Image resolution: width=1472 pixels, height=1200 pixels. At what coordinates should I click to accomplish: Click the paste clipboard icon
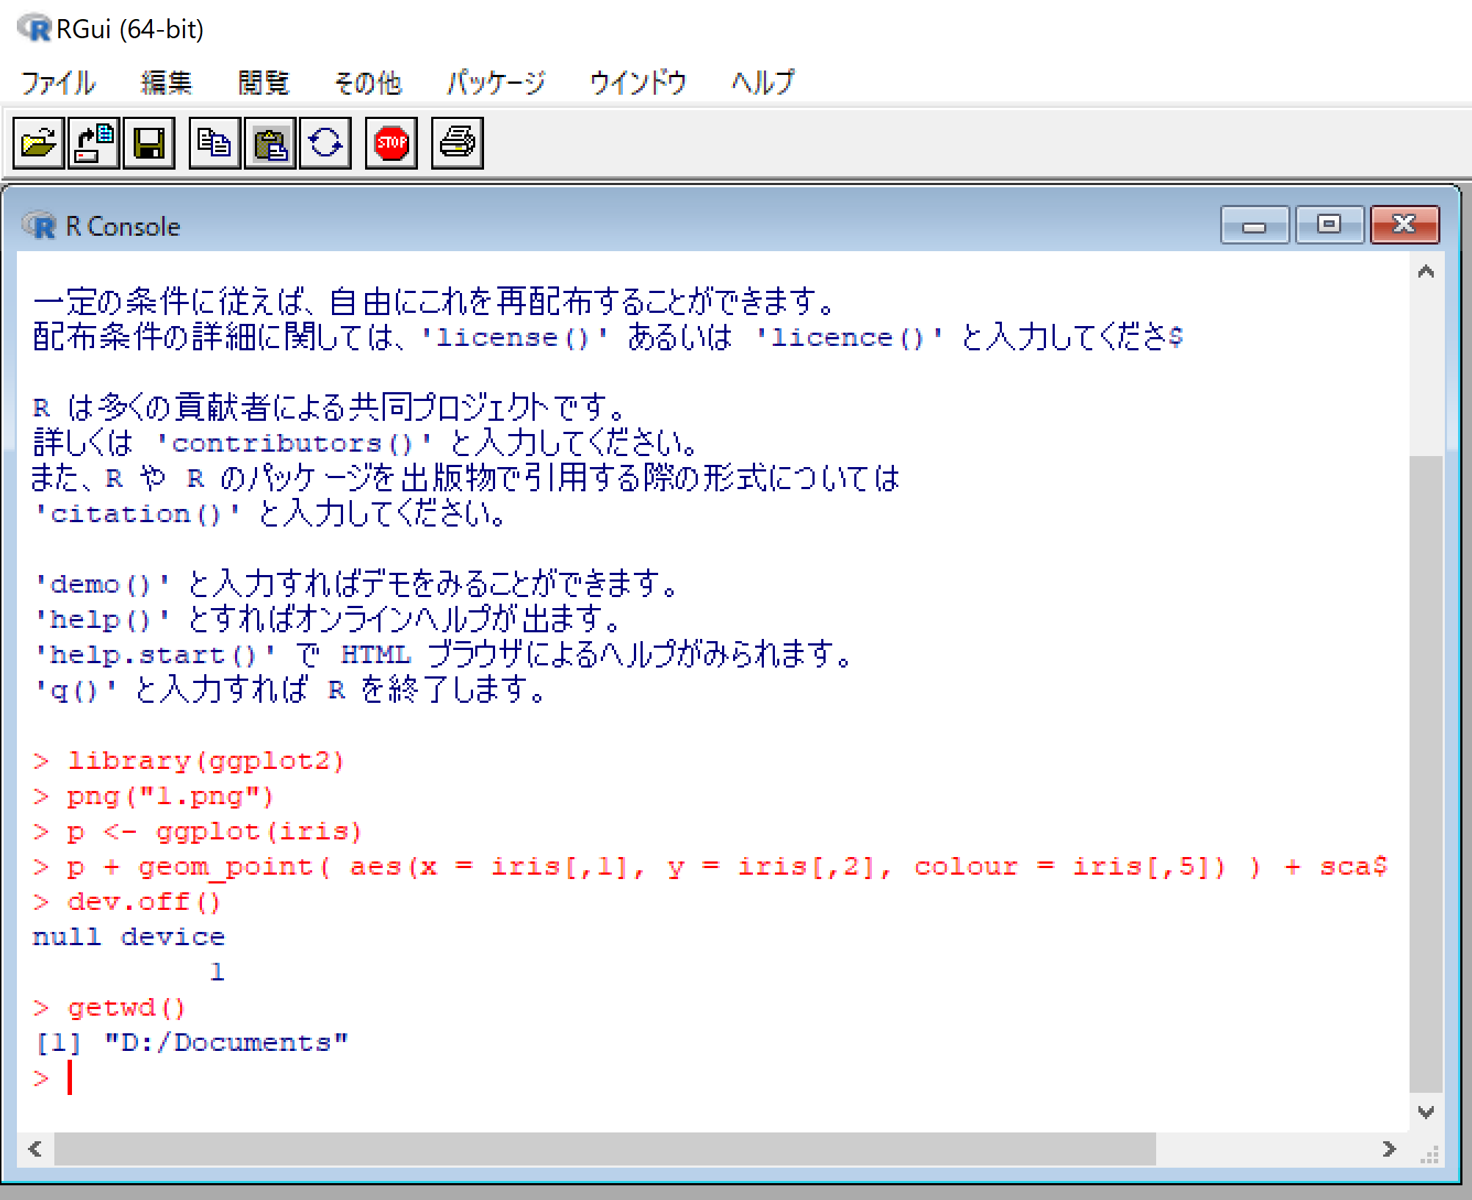click(270, 143)
